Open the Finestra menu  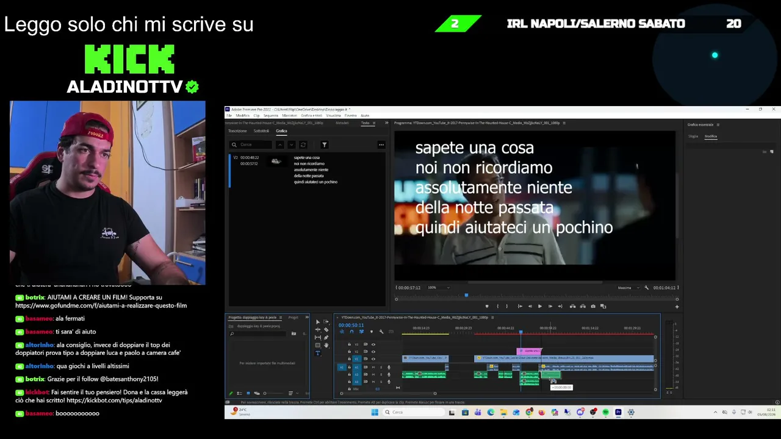click(351, 115)
